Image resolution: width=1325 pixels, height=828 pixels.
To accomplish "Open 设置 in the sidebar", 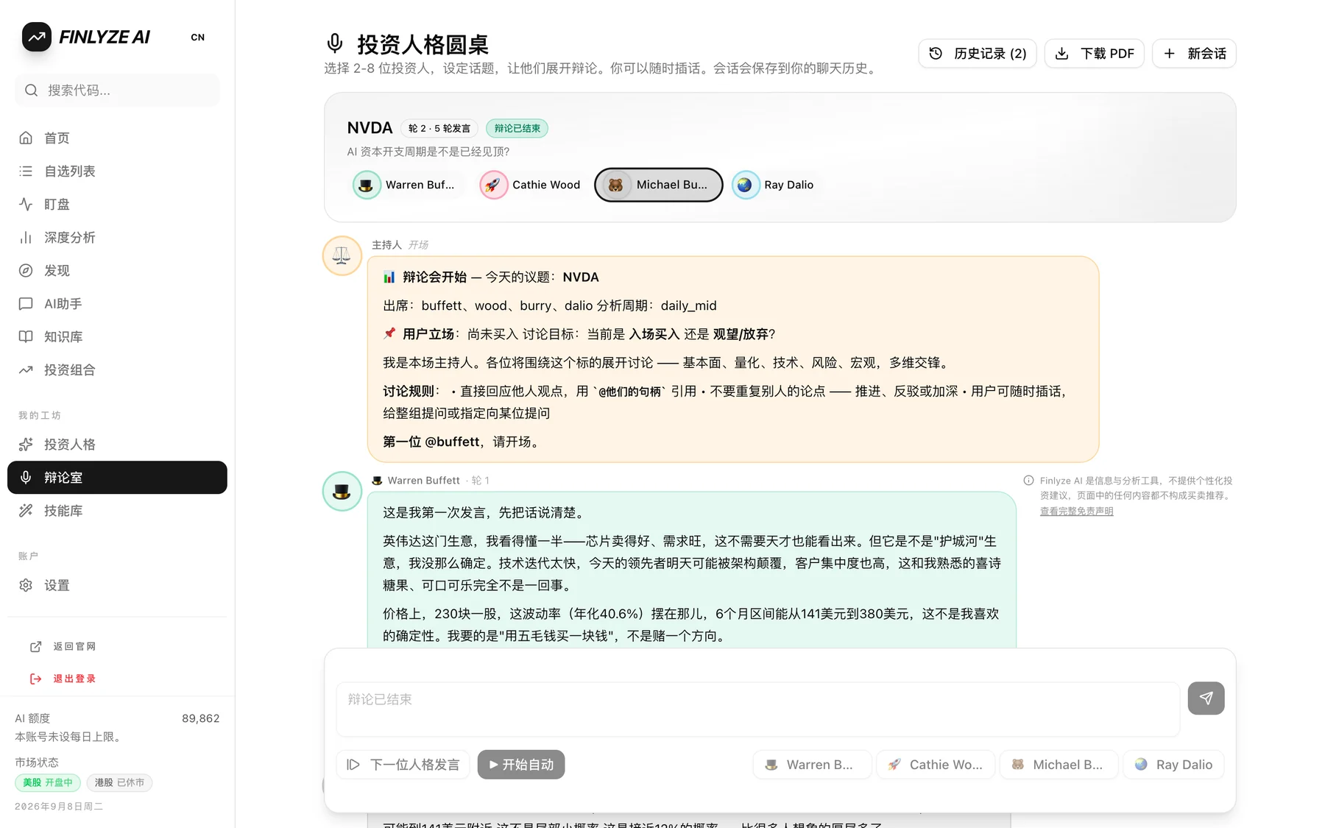I will pyautogui.click(x=117, y=585).
